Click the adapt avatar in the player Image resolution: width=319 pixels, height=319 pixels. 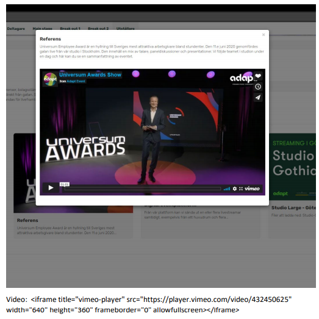(x=50, y=79)
